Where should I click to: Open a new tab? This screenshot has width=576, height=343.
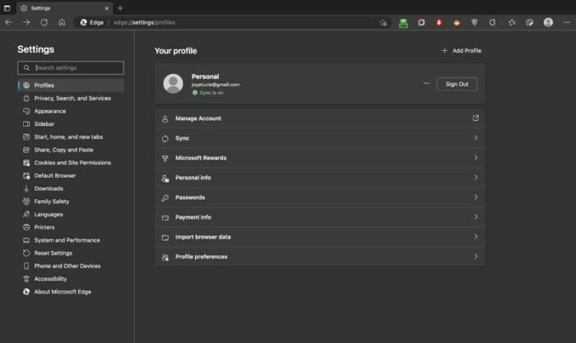tap(120, 8)
